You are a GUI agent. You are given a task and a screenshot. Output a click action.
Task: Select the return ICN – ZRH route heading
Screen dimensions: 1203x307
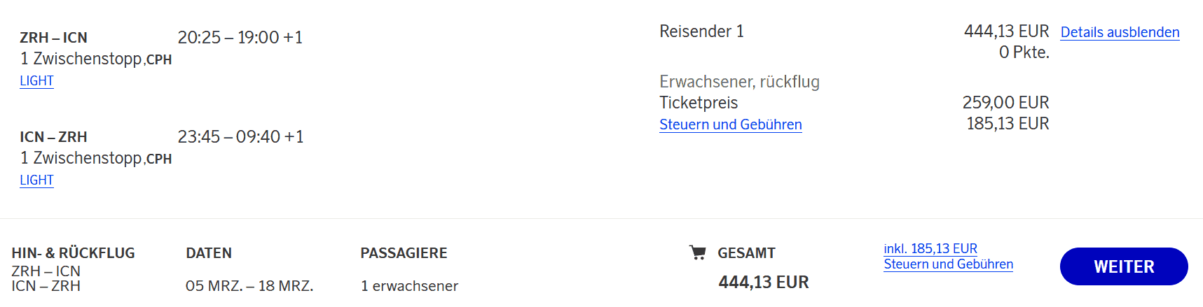click(53, 137)
